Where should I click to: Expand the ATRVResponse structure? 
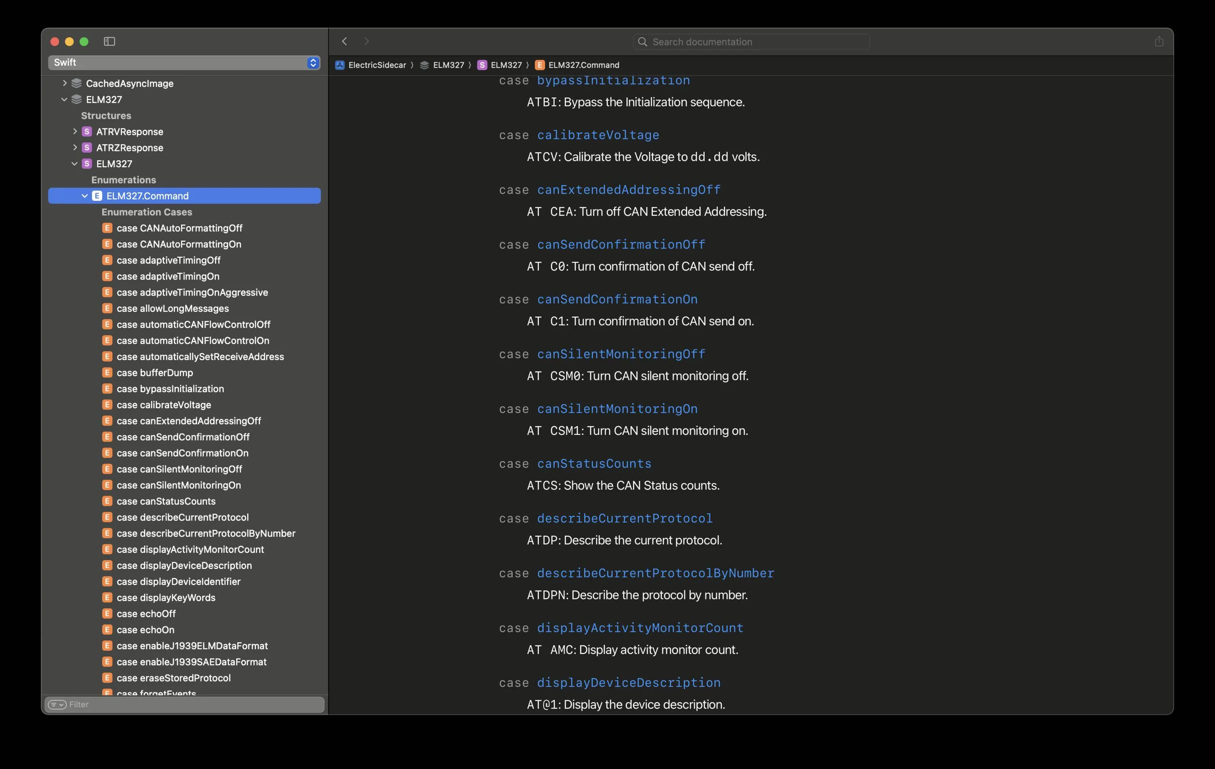pos(75,132)
